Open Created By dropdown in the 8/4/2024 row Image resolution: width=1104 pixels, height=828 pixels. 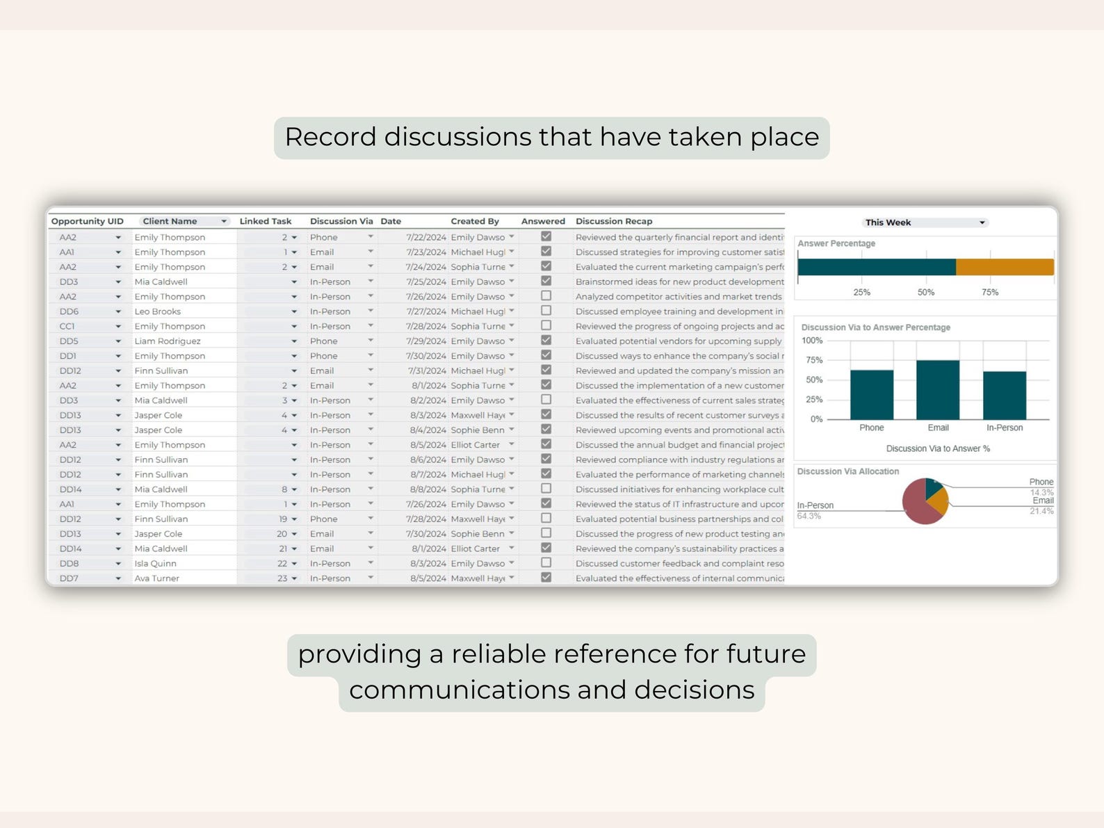click(x=512, y=430)
